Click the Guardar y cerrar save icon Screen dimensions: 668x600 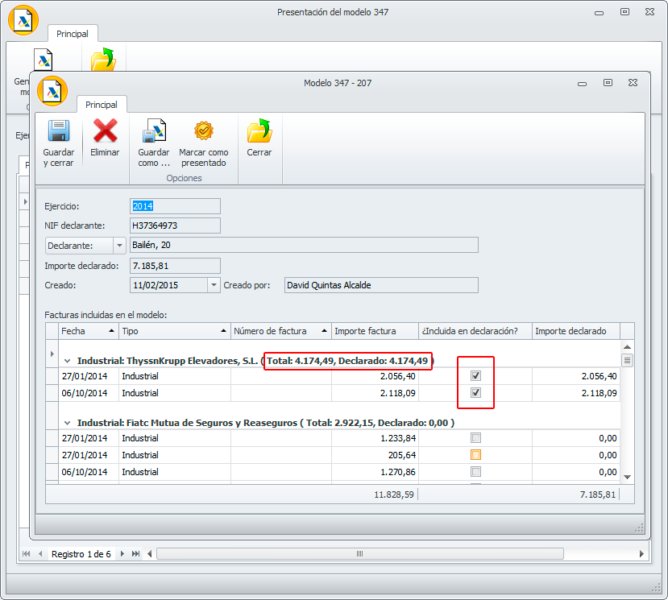tap(58, 131)
